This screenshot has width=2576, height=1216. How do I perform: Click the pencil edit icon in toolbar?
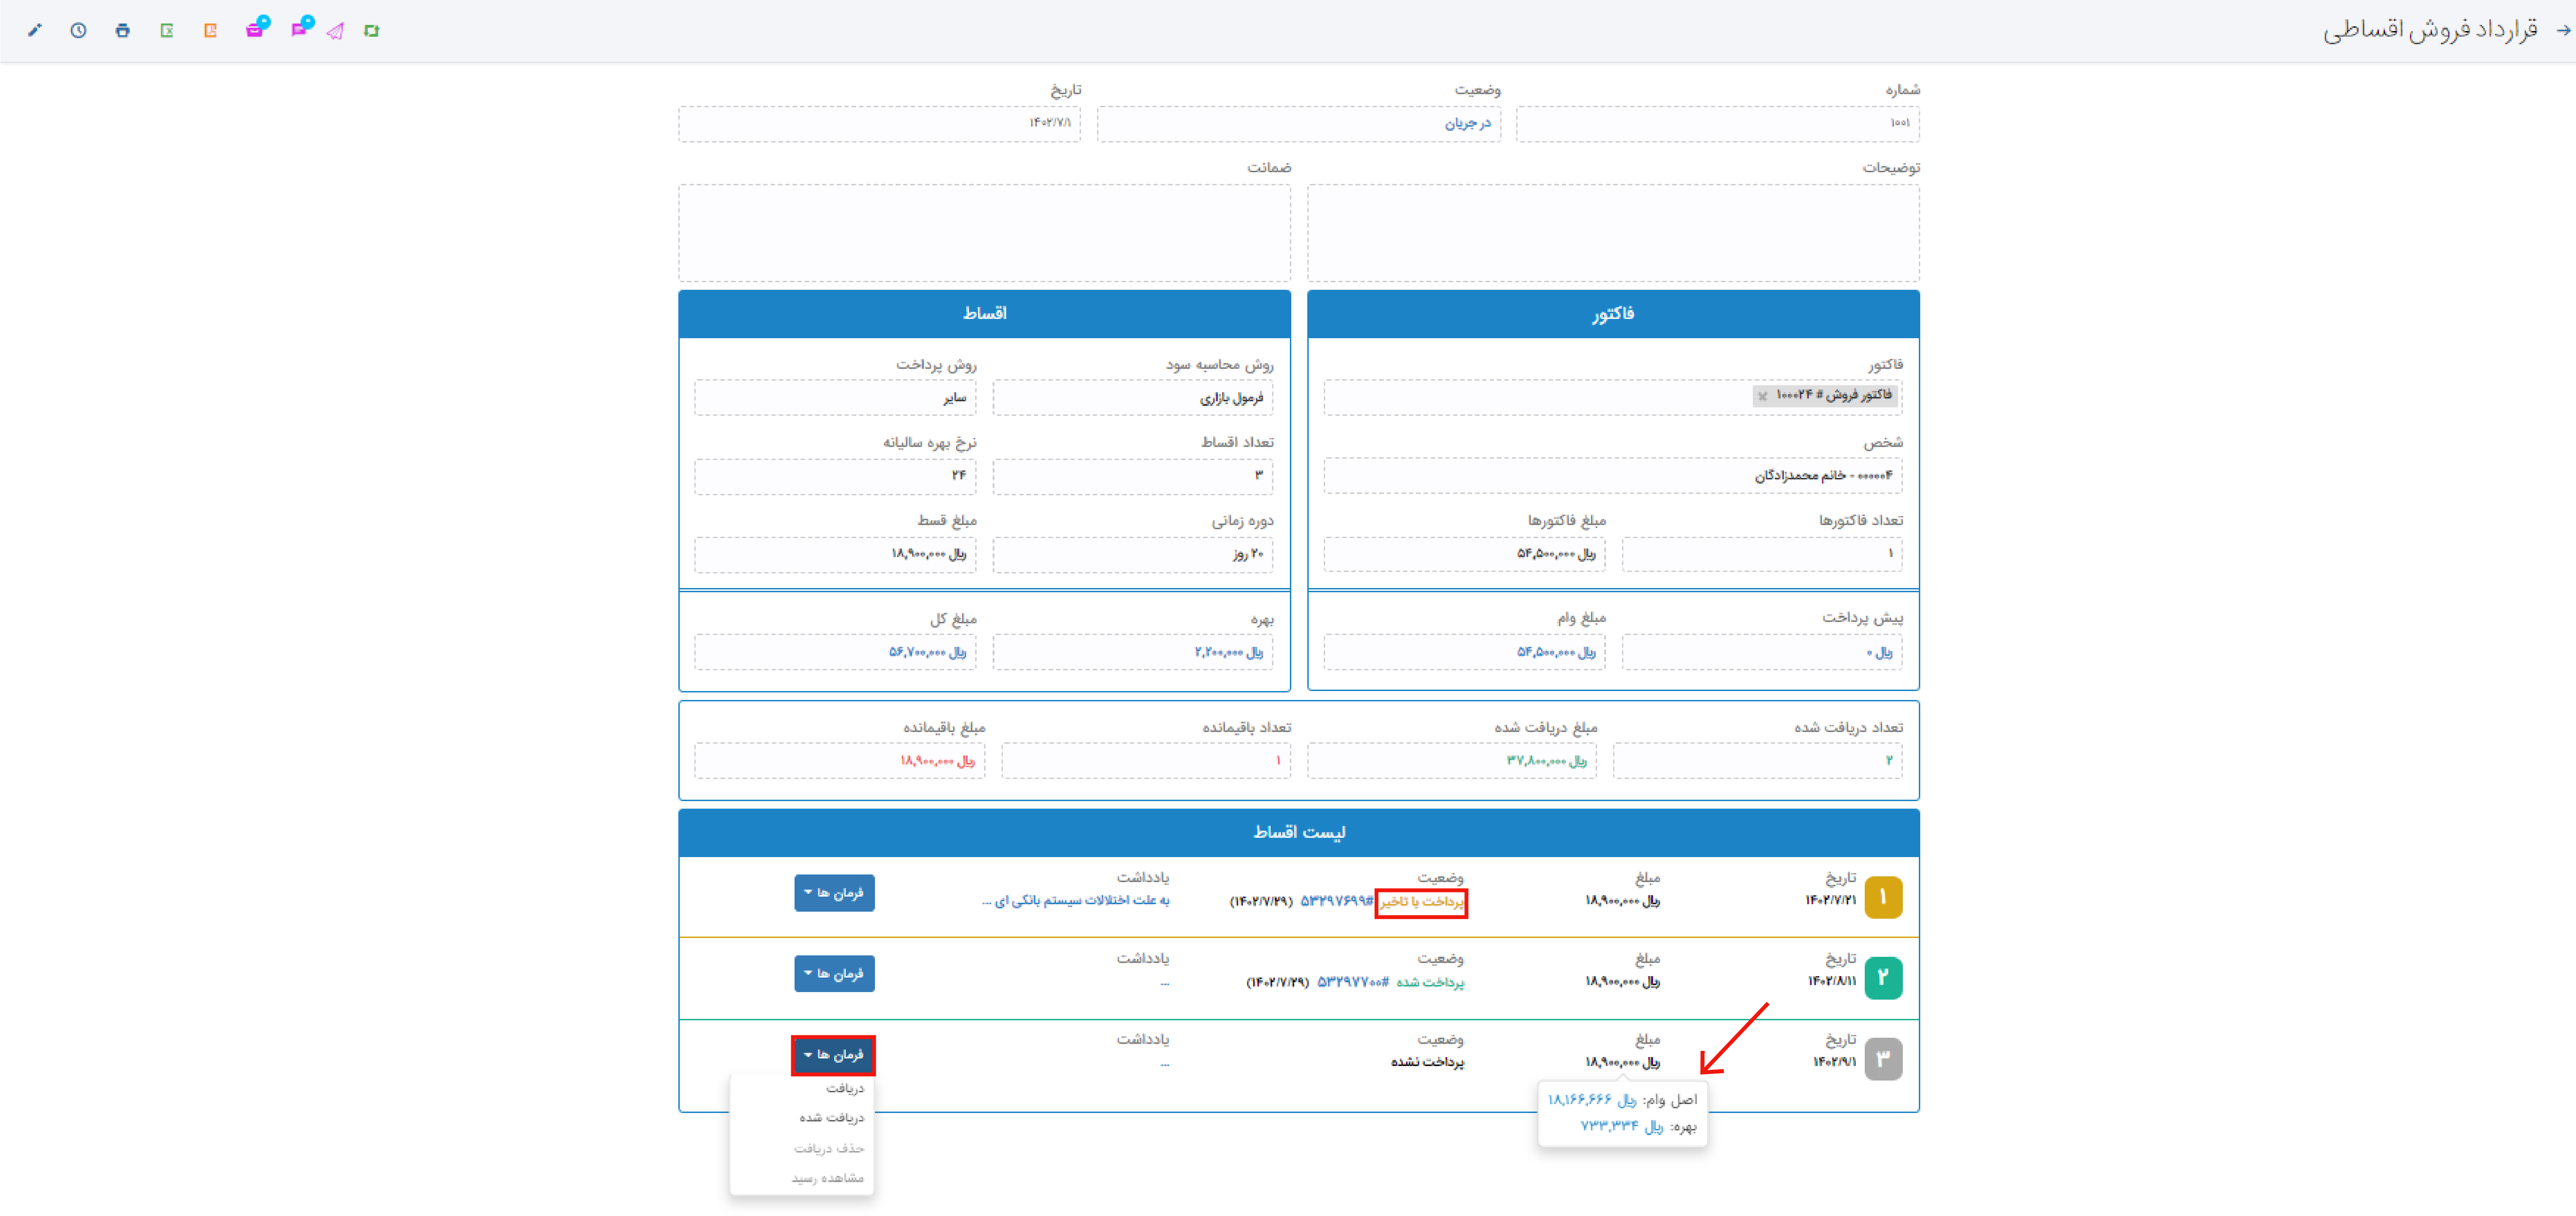[x=35, y=30]
